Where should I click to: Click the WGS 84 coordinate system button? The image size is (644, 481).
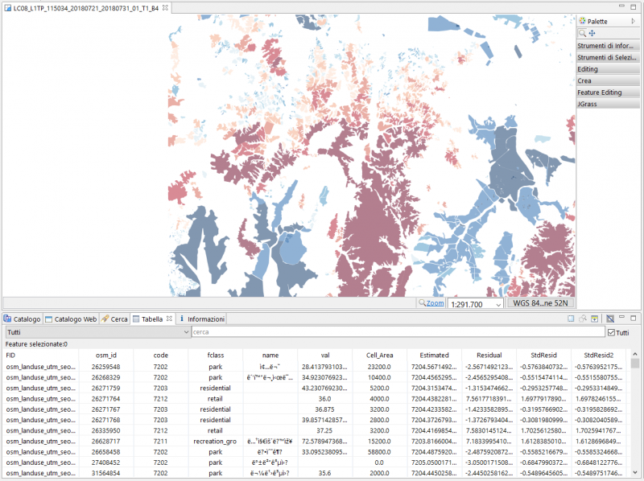(x=540, y=304)
